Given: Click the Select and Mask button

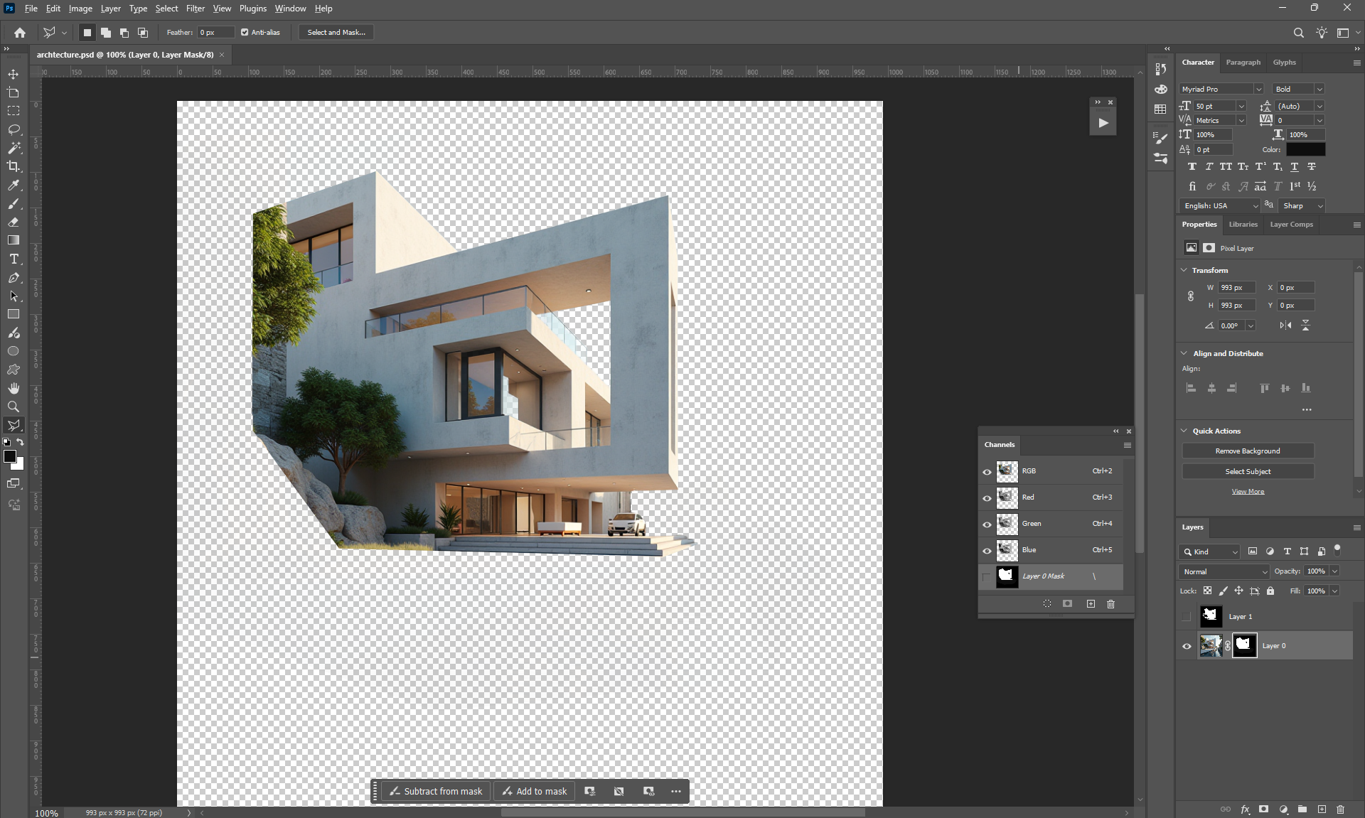Looking at the screenshot, I should [336, 32].
